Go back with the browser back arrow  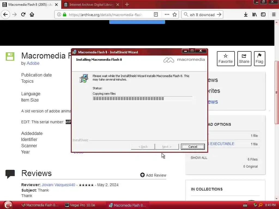(x=5, y=15)
